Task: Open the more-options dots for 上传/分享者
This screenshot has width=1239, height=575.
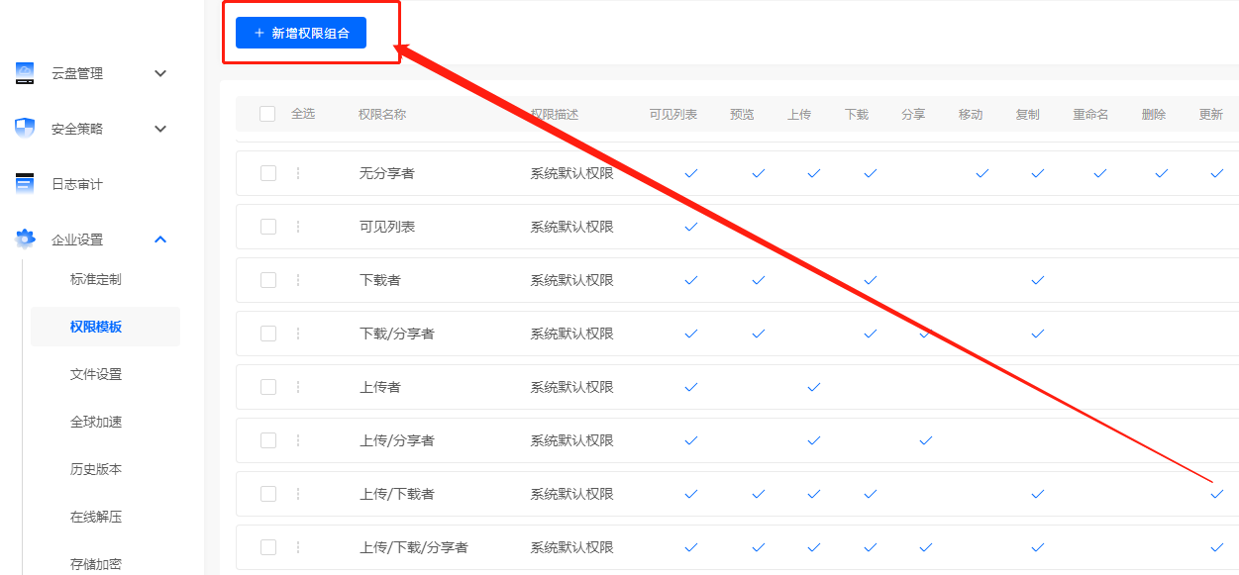Action: point(298,440)
